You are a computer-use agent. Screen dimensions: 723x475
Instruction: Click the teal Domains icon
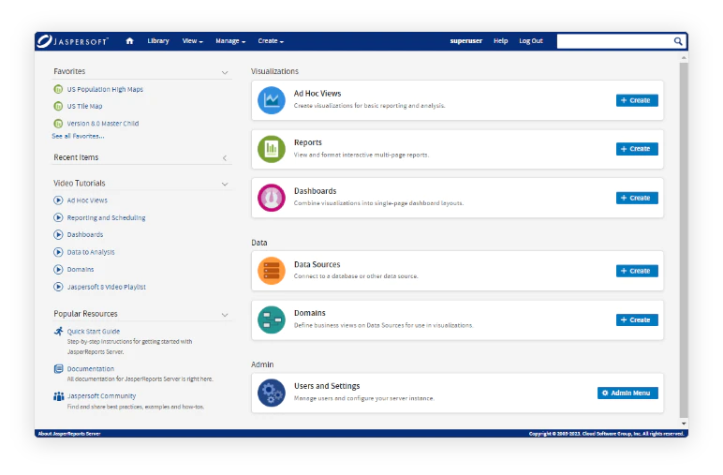272,319
